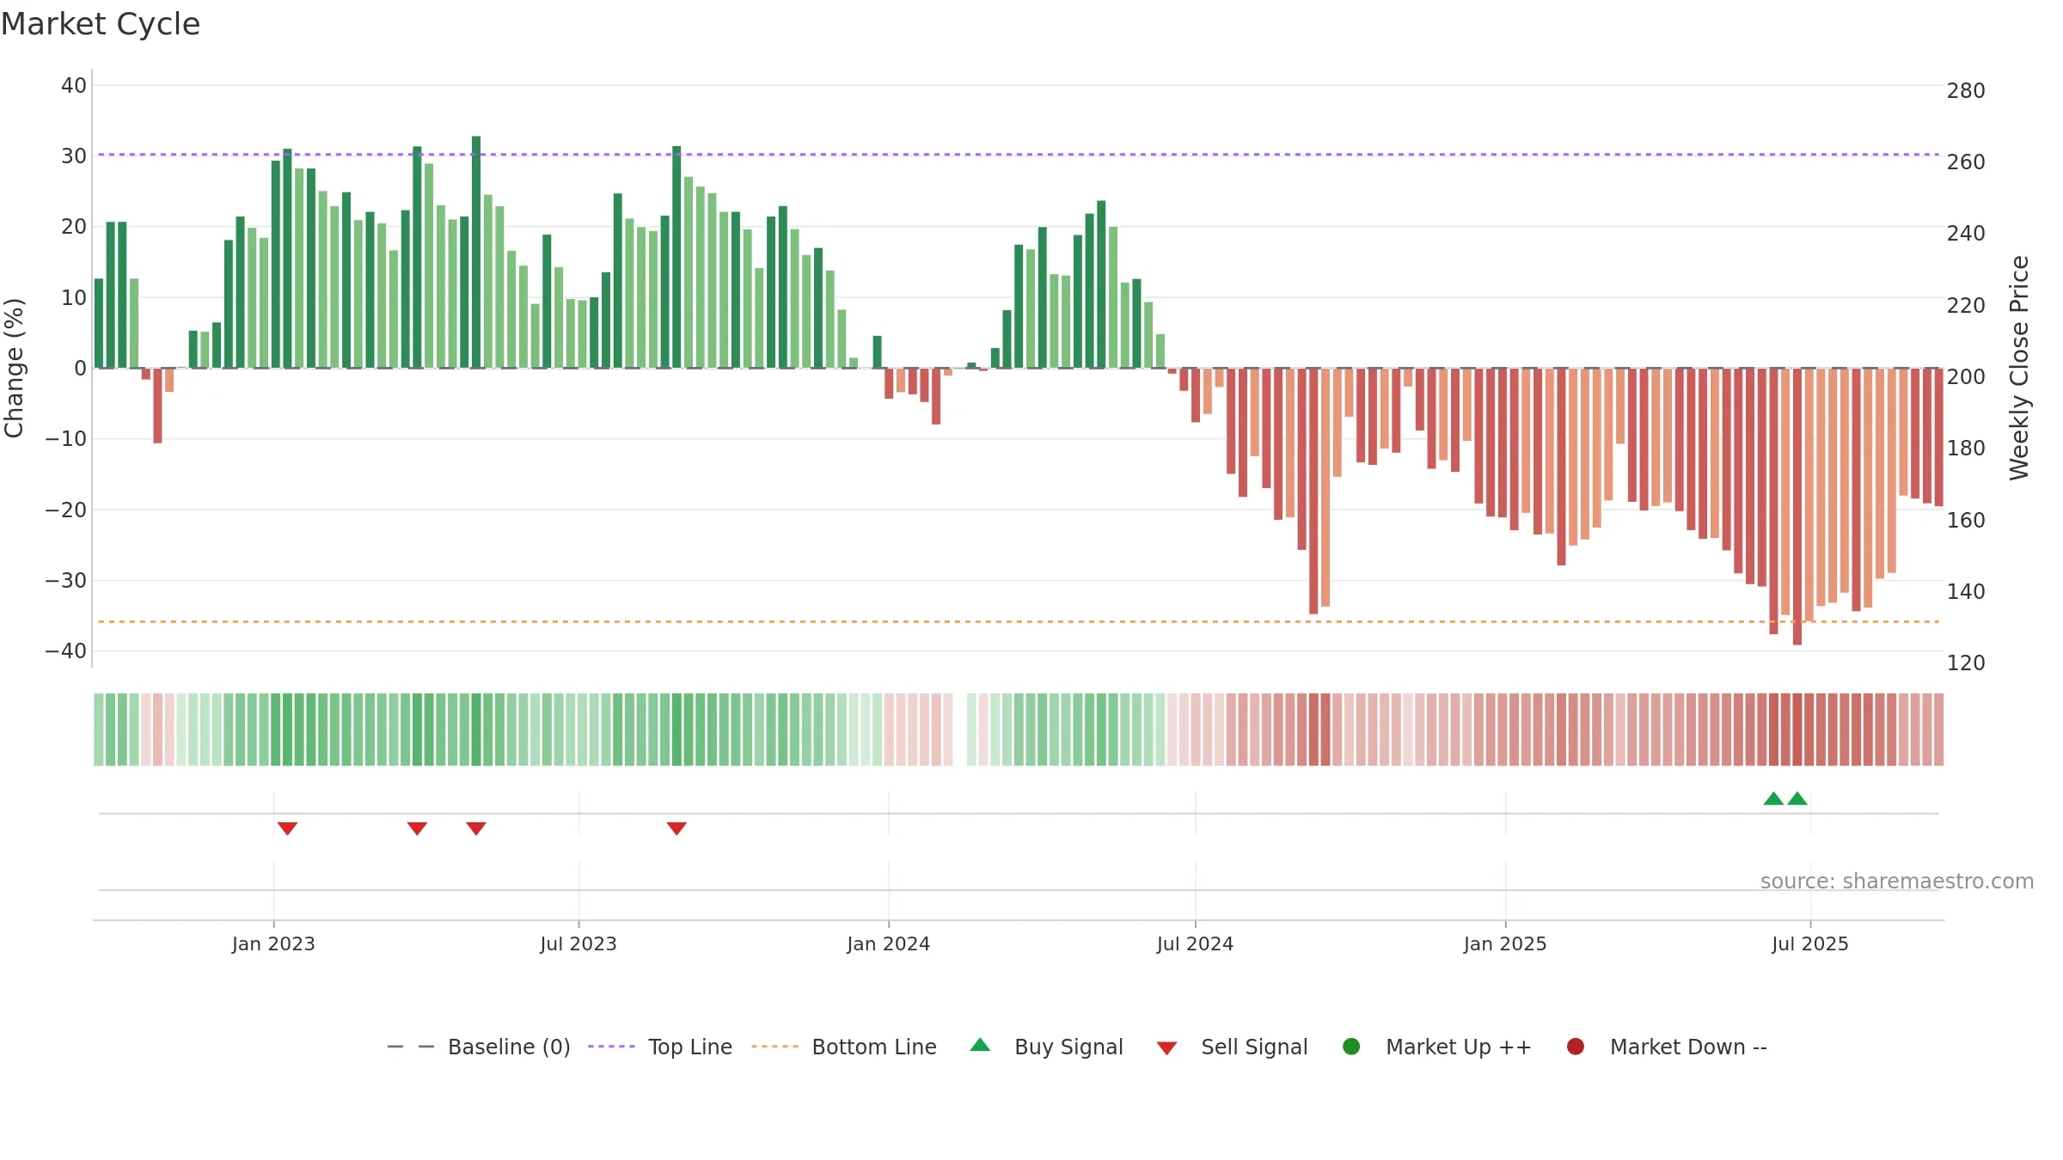2063x1160 pixels.
Task: Click the source: sharemaestro.com text
Action: (x=1897, y=882)
